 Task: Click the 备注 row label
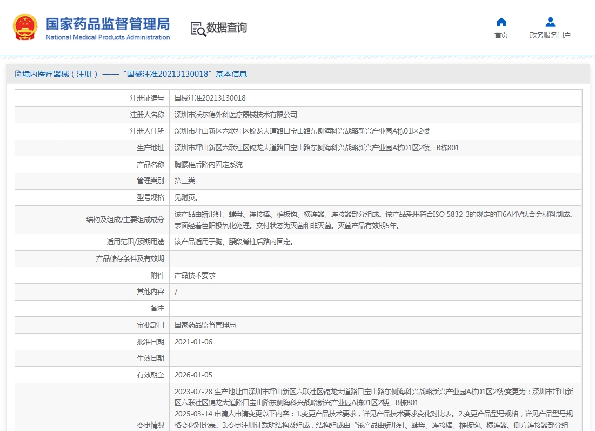(x=157, y=308)
